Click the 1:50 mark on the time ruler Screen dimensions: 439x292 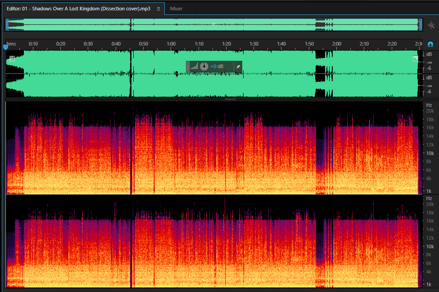tap(309, 44)
